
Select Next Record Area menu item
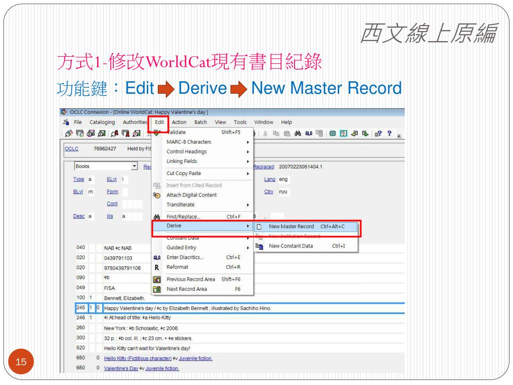click(x=203, y=289)
